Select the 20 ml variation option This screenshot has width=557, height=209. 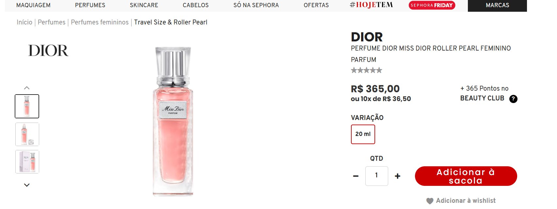tap(363, 134)
